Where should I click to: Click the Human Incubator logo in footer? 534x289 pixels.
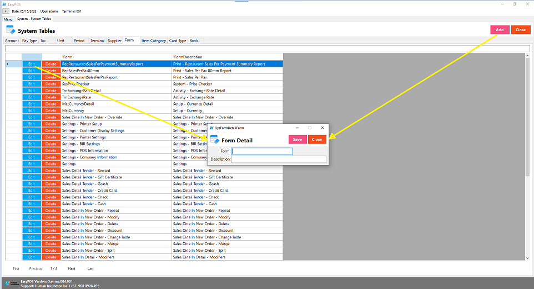tap(12, 283)
